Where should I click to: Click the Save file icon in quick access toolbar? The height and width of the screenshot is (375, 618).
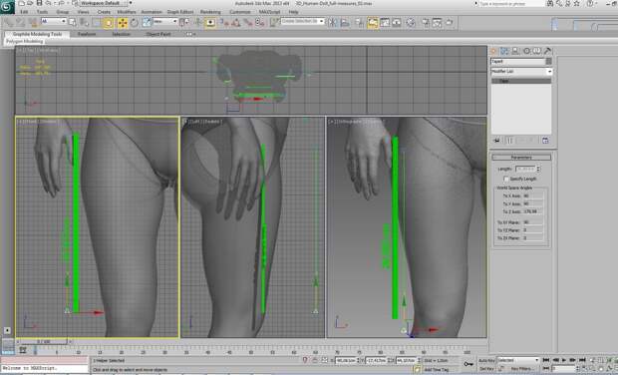[39, 3]
